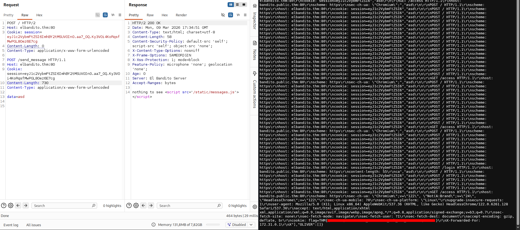Viewport: 520px width, 230px height.
Task: Switch Request view to the Pretty tab
Action: [8, 15]
